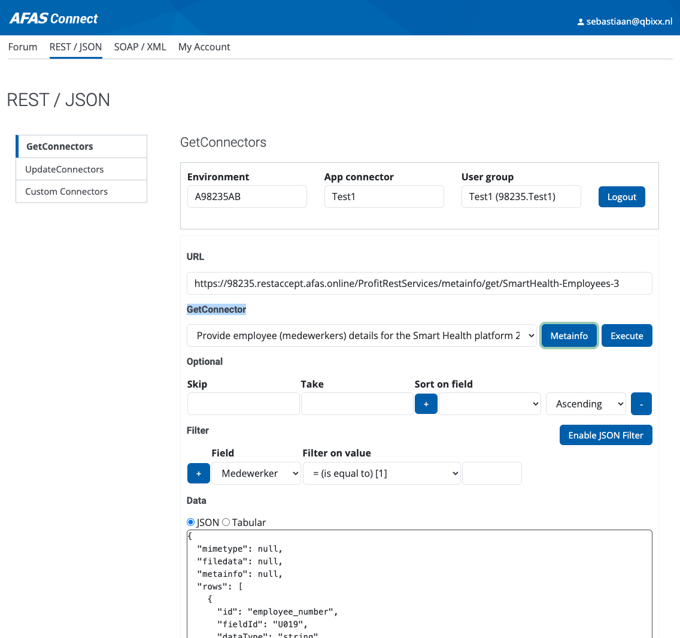This screenshot has height=638, width=680.
Task: Click the AFAS Connect logo
Action: [53, 19]
